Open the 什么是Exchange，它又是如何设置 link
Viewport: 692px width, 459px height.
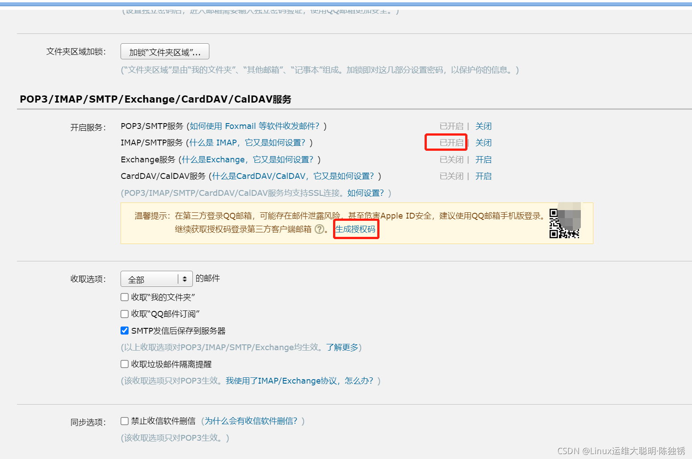click(248, 160)
